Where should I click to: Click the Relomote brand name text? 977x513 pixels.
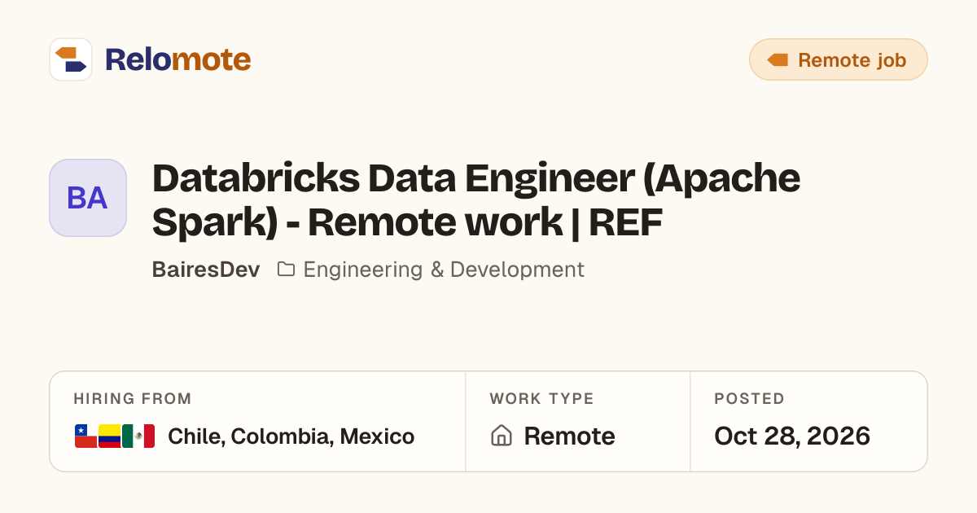click(177, 59)
